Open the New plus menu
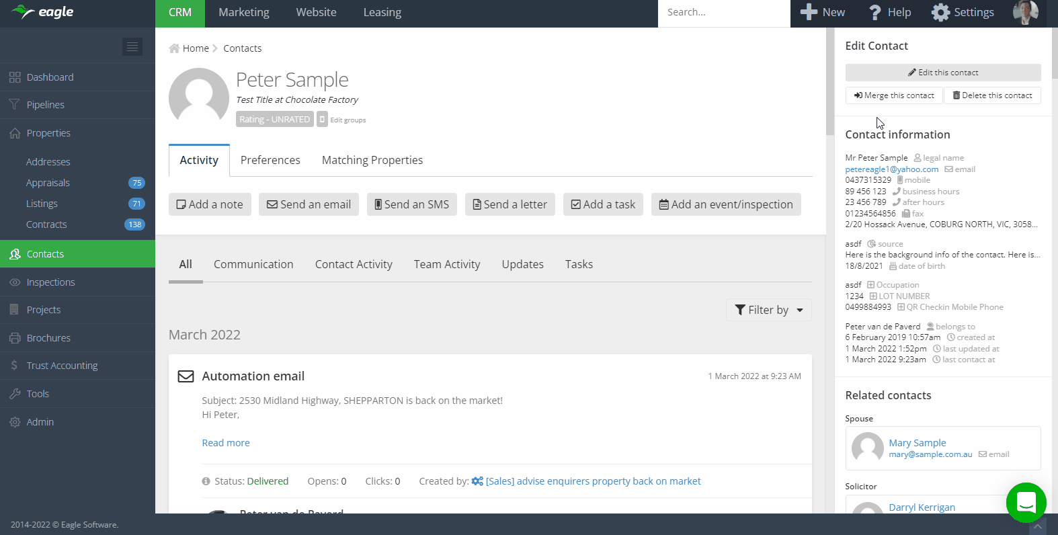The image size is (1058, 535). (x=823, y=13)
